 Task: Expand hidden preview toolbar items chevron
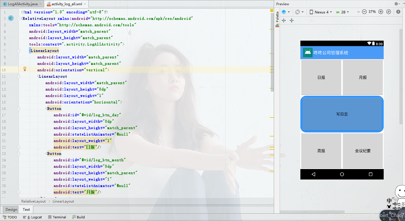point(358,12)
